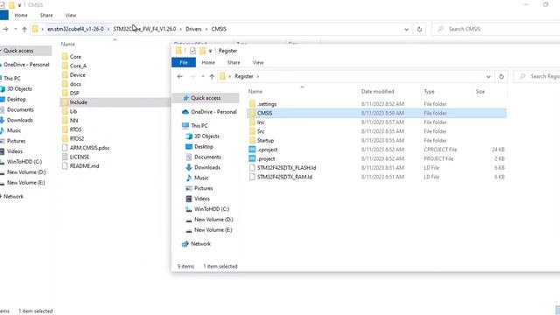Open the Home tab in CMSIS window
Viewport: 560px width, 315px height.
point(21,16)
